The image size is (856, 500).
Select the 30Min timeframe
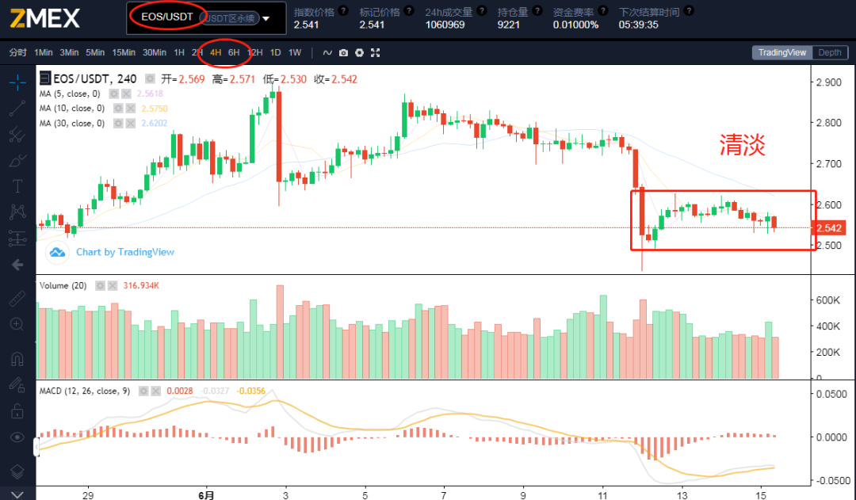pos(155,52)
